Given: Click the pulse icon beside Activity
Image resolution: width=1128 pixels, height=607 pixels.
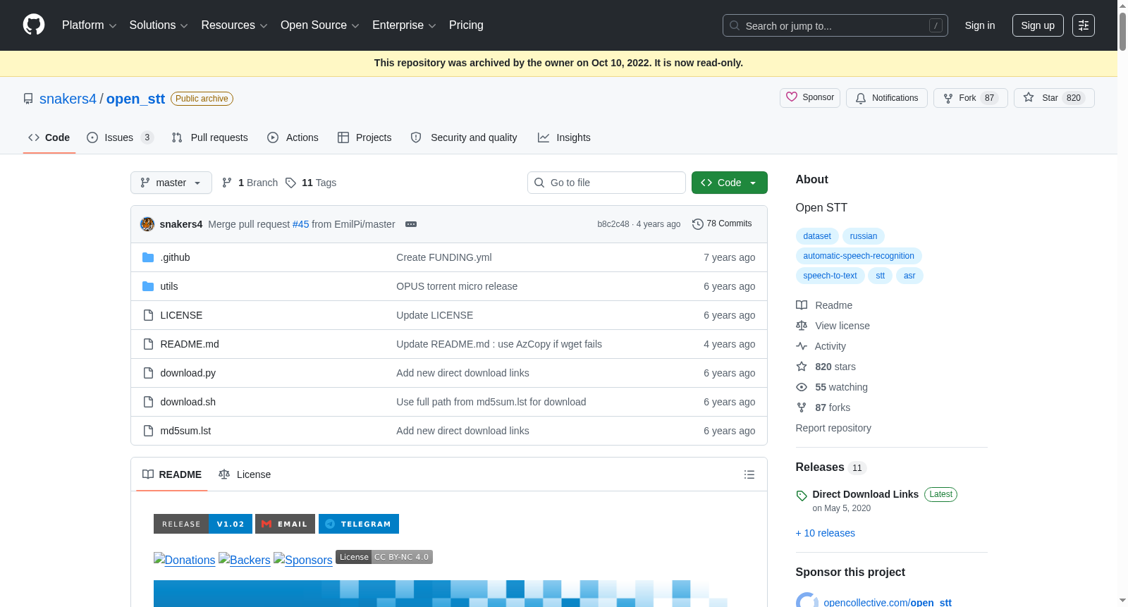Looking at the screenshot, I should click(x=802, y=346).
